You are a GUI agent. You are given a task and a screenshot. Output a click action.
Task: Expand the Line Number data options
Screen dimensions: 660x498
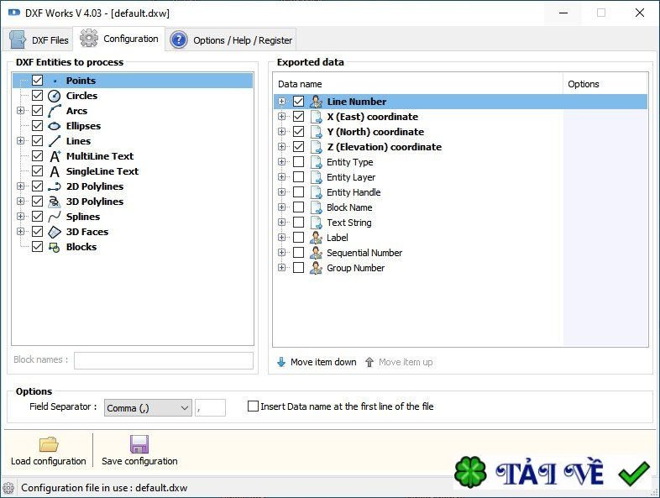(x=281, y=102)
